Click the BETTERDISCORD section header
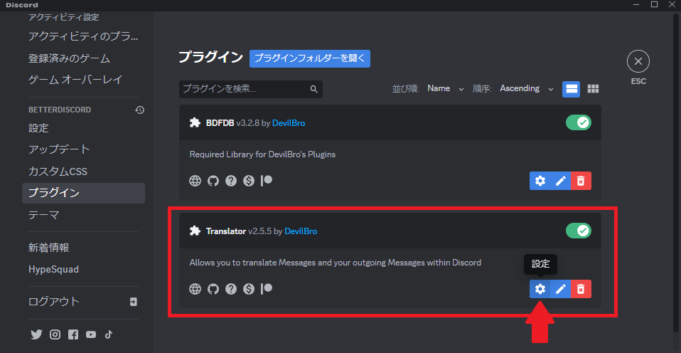The width and height of the screenshot is (681, 353). (x=60, y=110)
